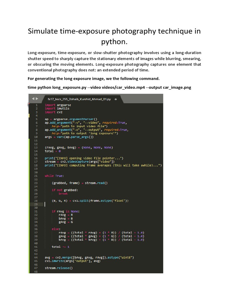Image resolution: width=229 pixels, height=306 pixels.
Task: Click code line 'import cv2'
Action: click(x=54, y=112)
